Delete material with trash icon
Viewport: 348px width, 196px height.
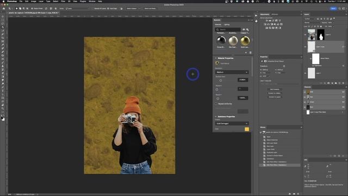pyautogui.click(x=250, y=53)
